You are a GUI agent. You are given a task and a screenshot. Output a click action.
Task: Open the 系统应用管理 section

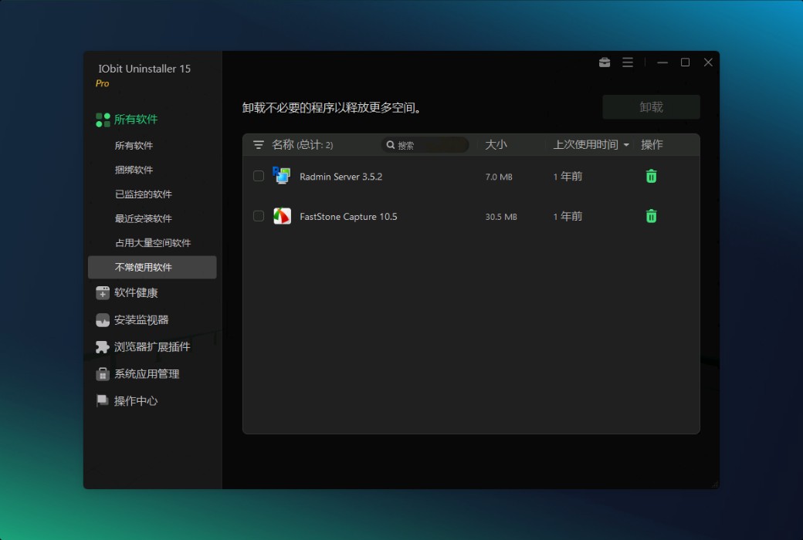[147, 374]
